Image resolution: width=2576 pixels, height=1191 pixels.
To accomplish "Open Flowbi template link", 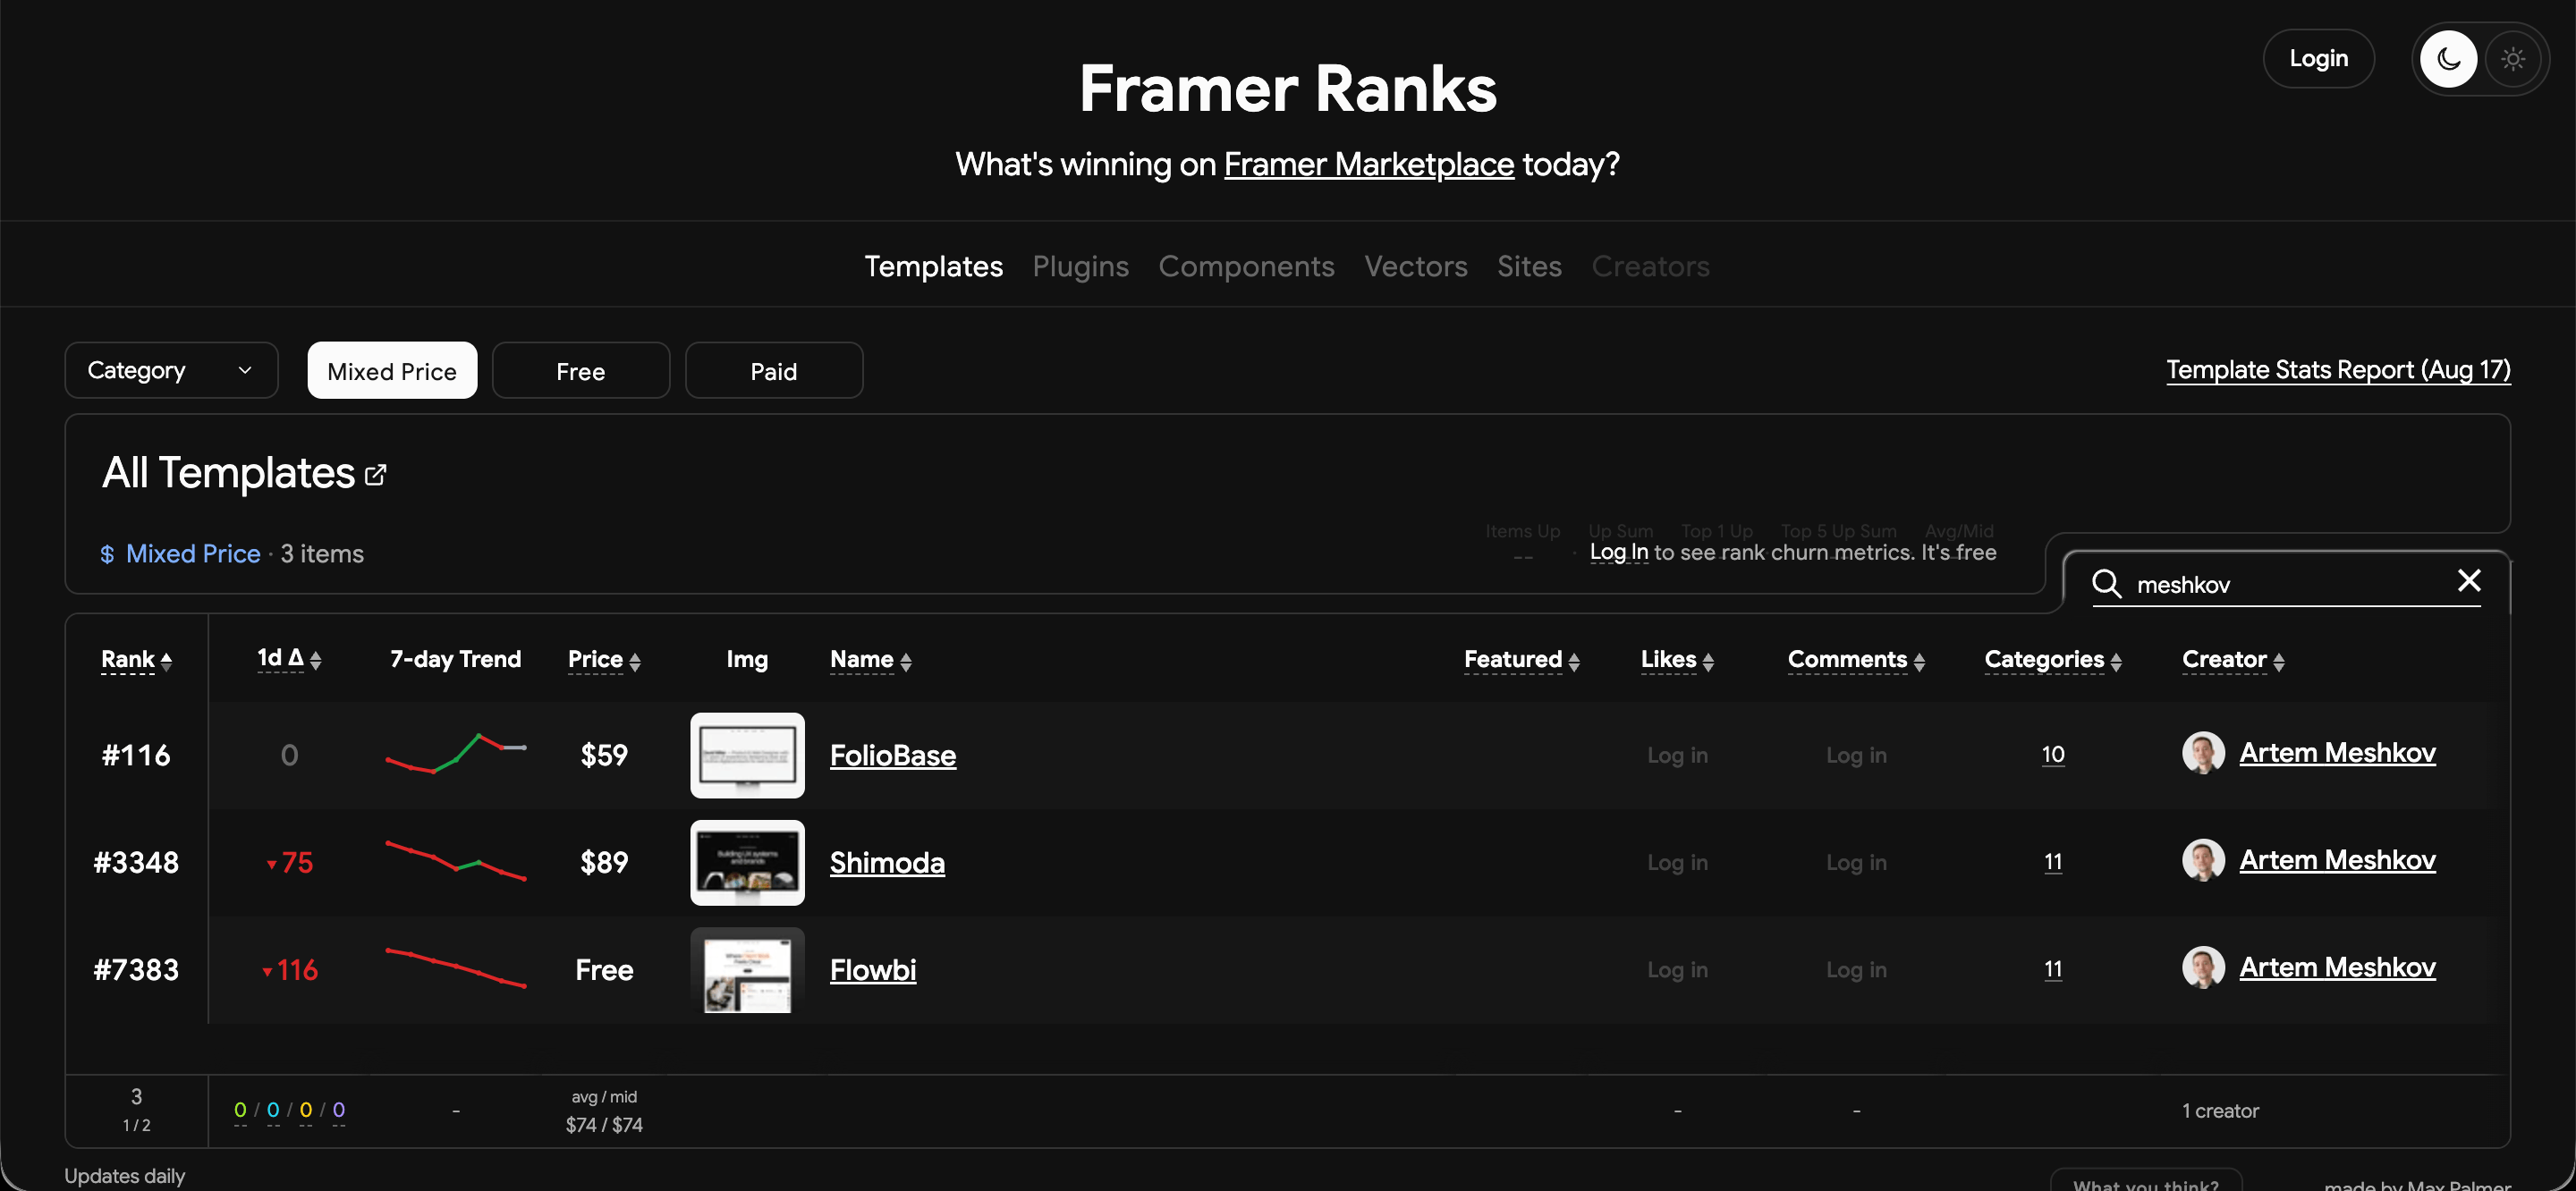I will [x=872, y=970].
